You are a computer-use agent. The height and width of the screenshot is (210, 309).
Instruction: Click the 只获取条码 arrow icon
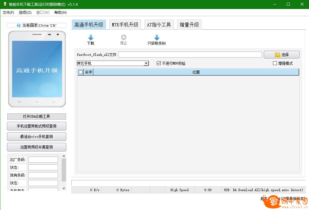point(157,37)
